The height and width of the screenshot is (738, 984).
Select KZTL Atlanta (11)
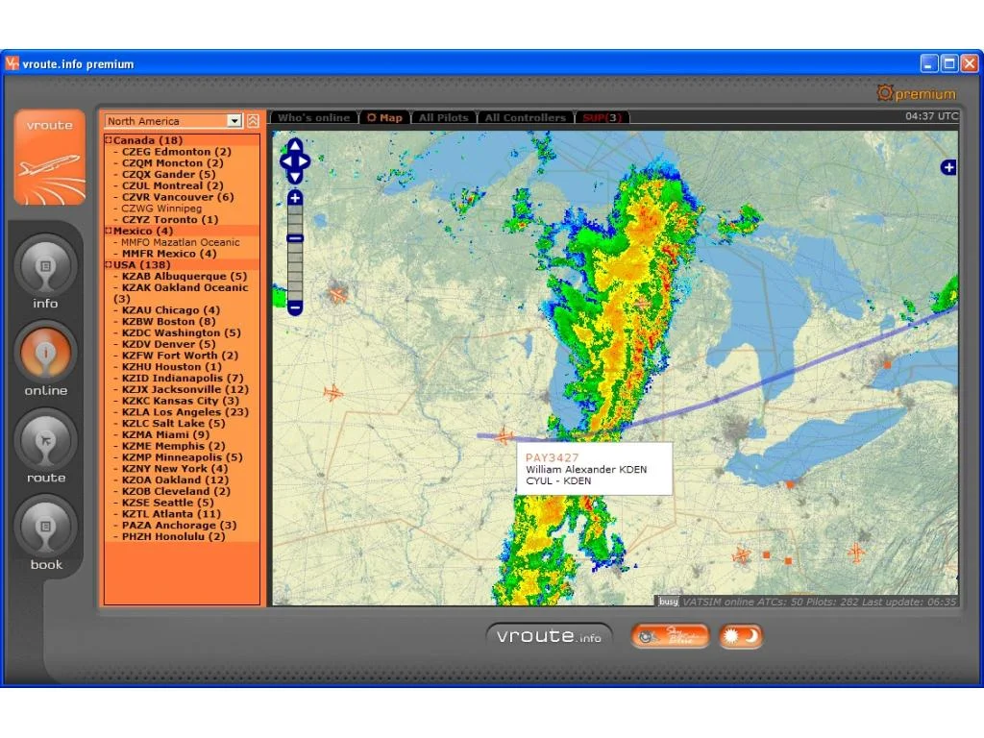coord(171,513)
